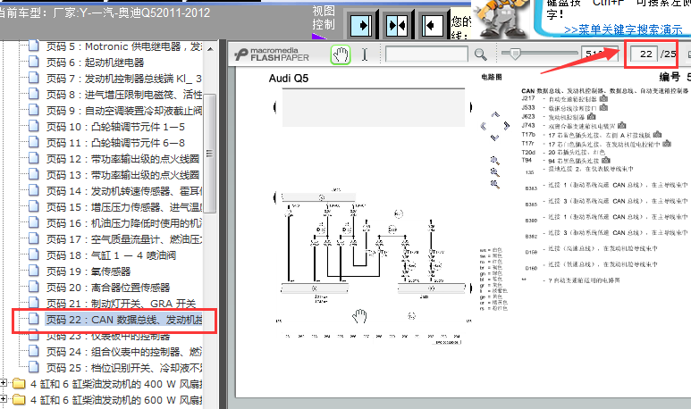Open 页码 24：组合仪表中的控制器
Image resolution: width=691 pixels, height=409 pixels.
124,352
